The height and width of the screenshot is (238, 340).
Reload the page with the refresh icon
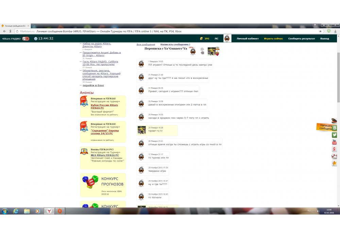[x=17, y=31]
